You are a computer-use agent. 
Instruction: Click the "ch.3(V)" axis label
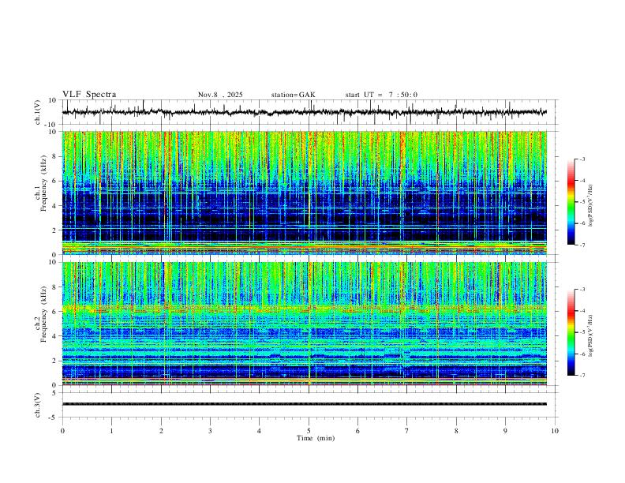pos(38,406)
